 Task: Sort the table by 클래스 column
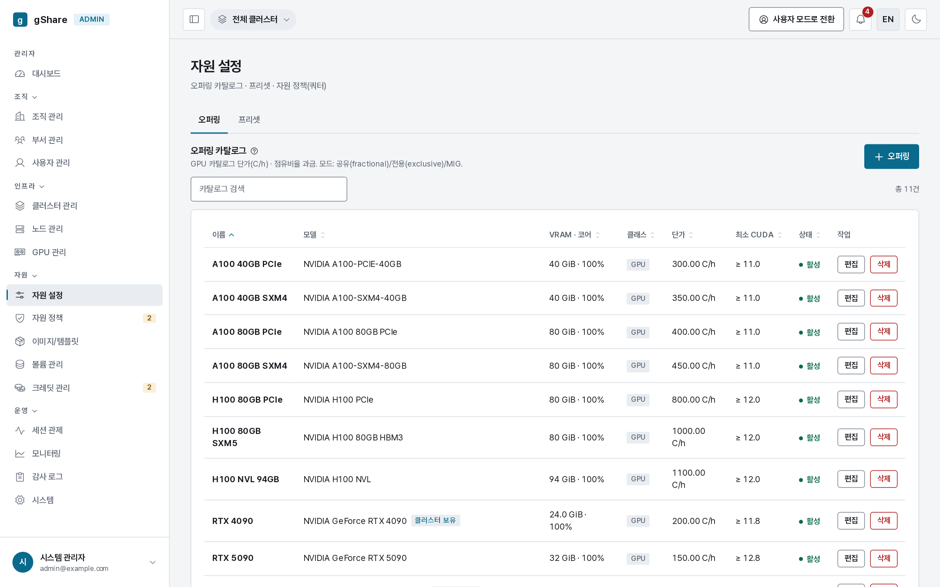pos(641,235)
